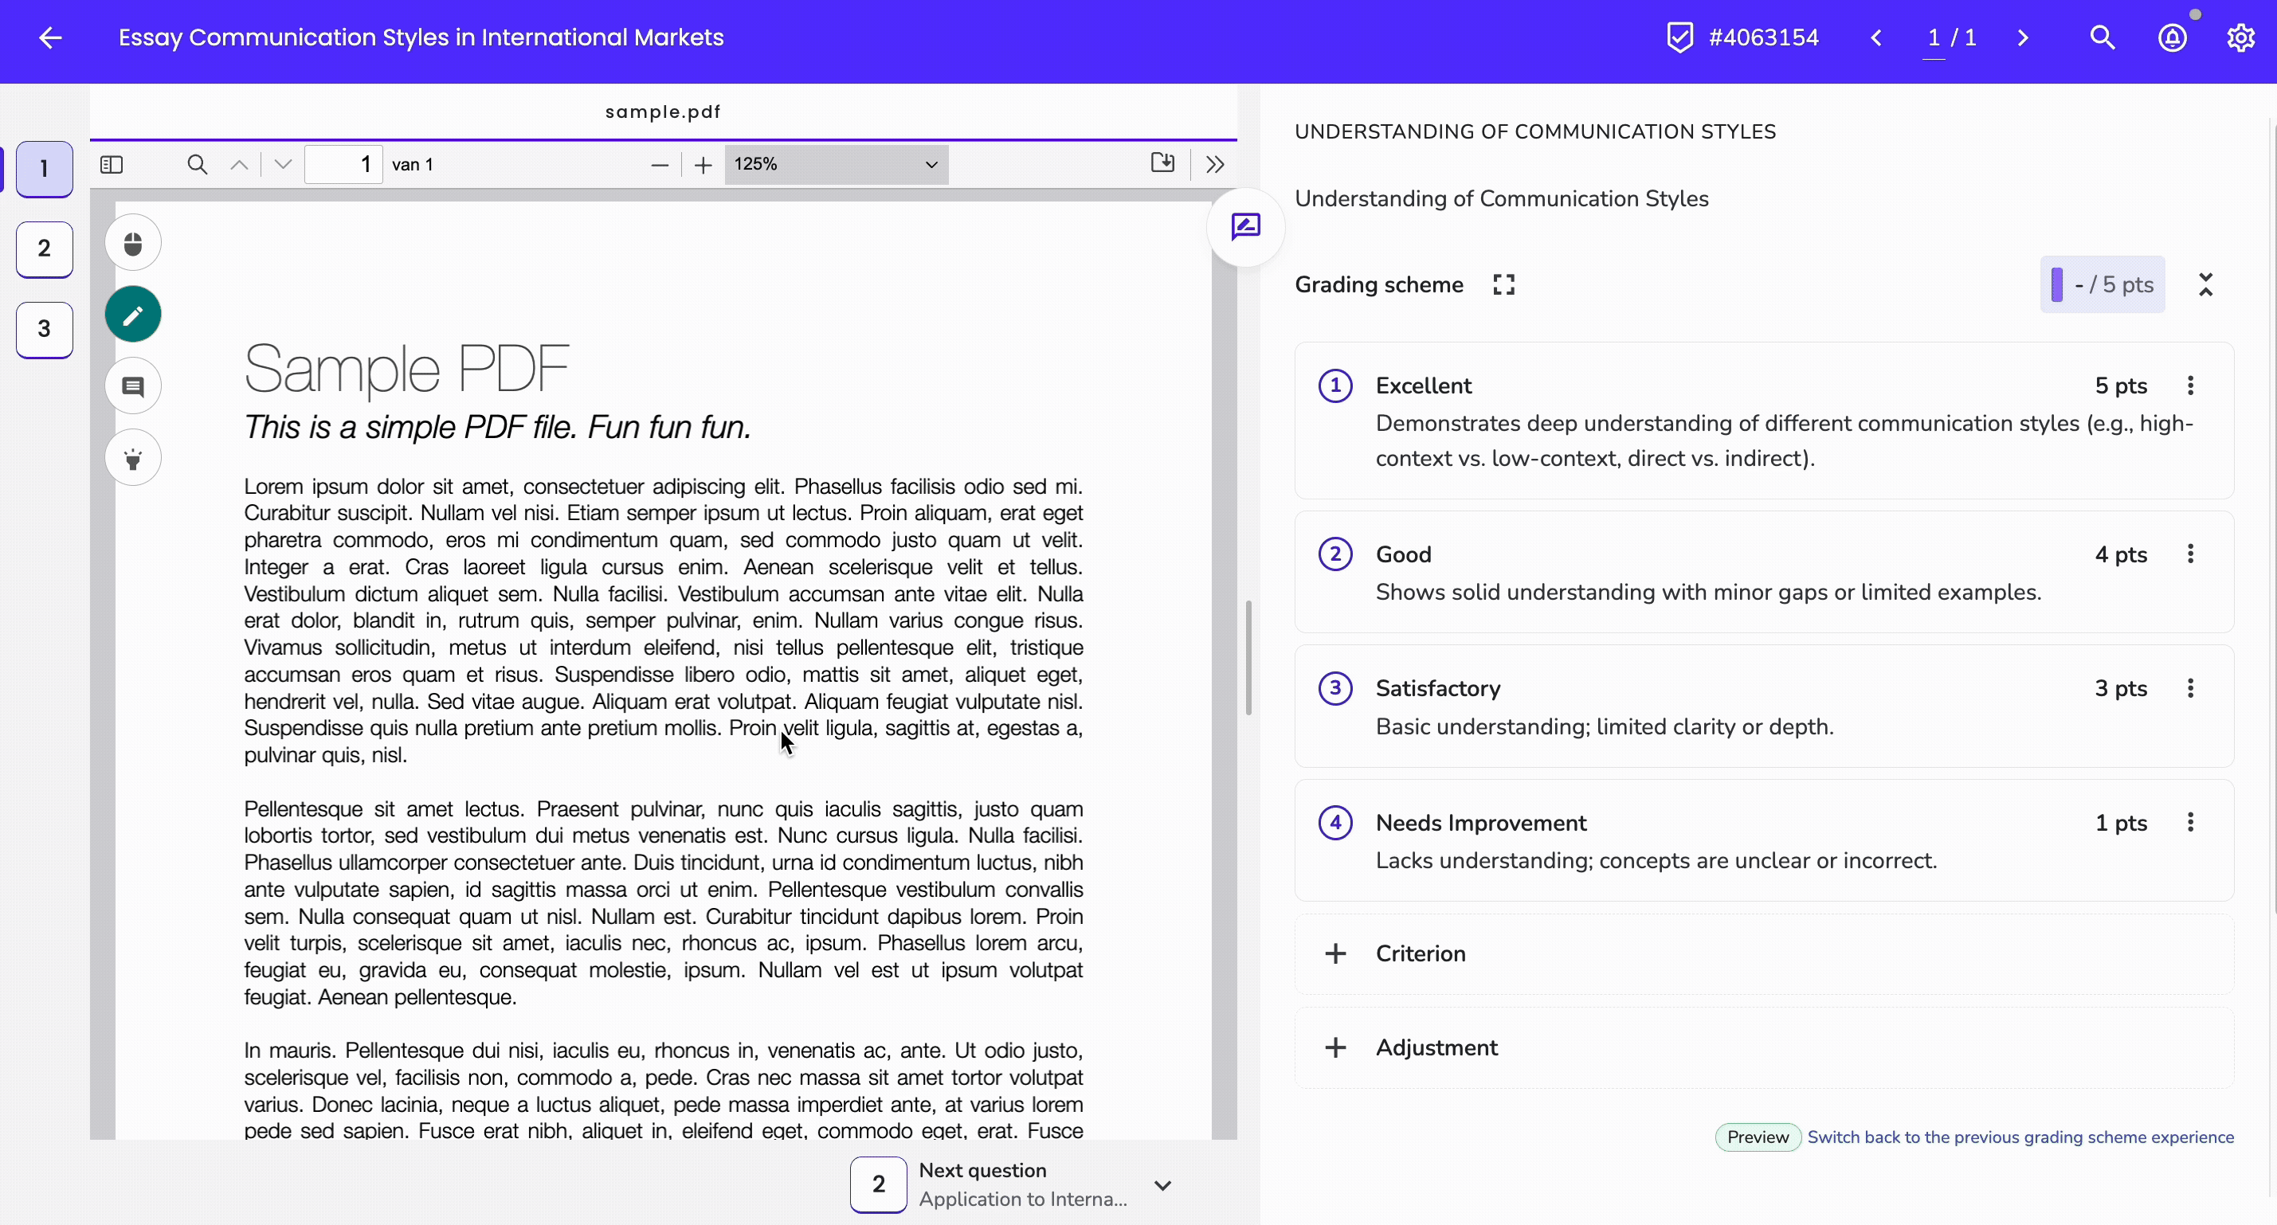The image size is (2277, 1225).
Task: Select the mouse pointer tool
Action: click(132, 242)
